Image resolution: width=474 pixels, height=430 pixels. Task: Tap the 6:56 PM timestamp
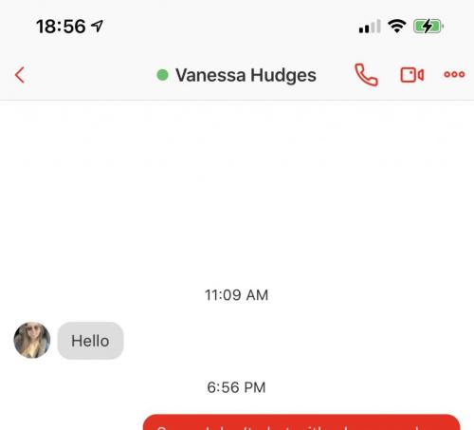pyautogui.click(x=236, y=387)
